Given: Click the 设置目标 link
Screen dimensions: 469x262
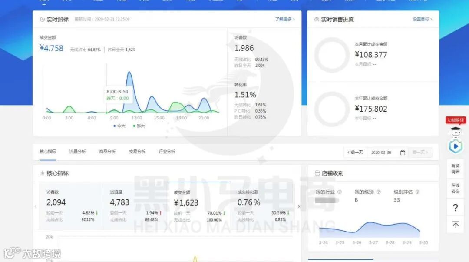Looking at the screenshot, I should [x=423, y=19].
